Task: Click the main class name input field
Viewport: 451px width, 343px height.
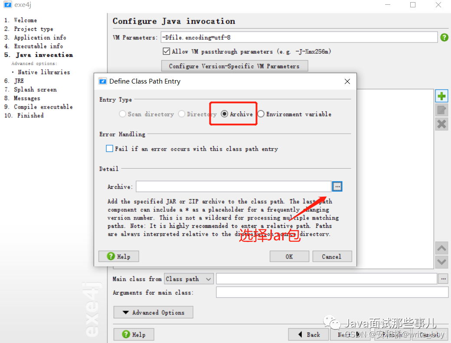Action: 327,278
